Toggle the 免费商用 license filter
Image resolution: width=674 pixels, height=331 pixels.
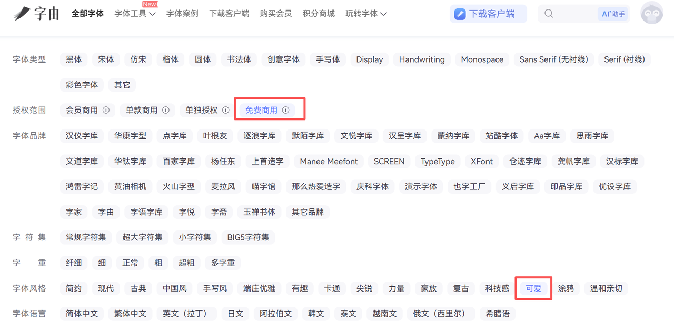point(261,110)
